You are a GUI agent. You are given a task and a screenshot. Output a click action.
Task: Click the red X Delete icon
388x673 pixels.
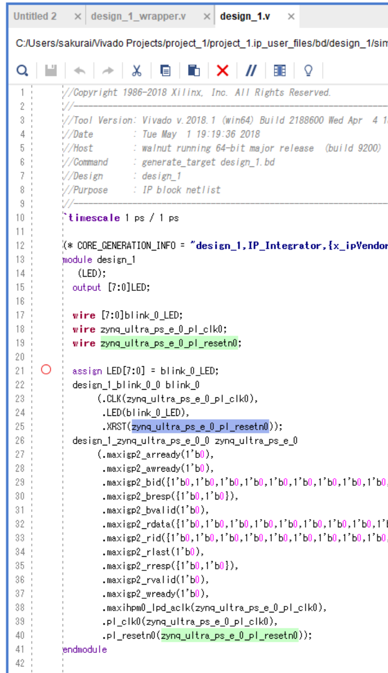coord(222,70)
